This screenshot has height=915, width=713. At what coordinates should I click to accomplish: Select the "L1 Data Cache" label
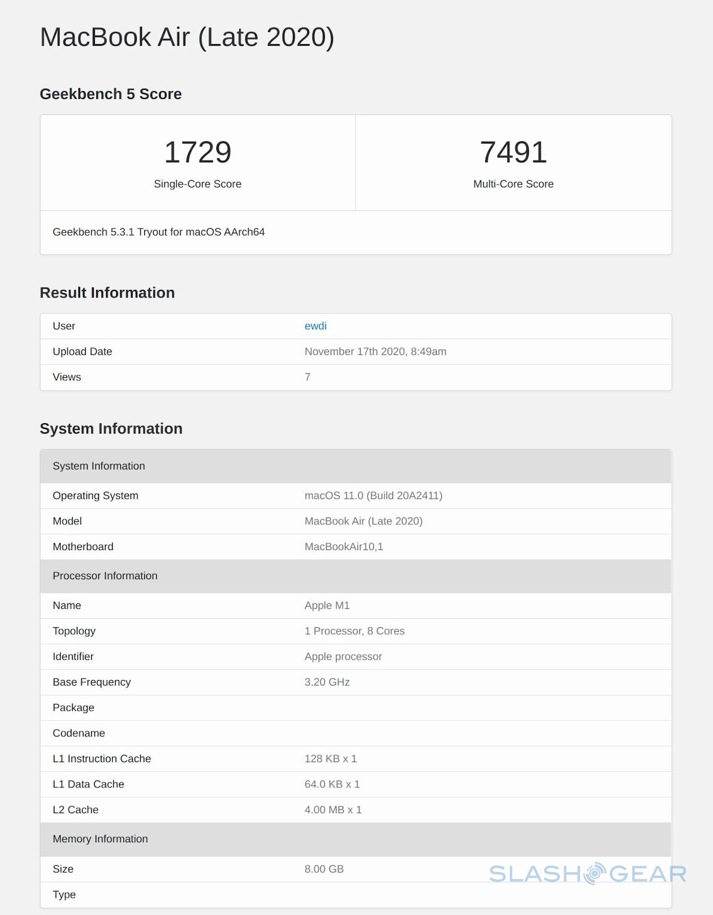(x=88, y=785)
